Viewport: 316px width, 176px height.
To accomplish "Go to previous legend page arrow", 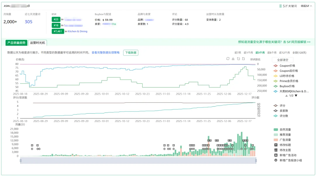I will tap(286, 96).
